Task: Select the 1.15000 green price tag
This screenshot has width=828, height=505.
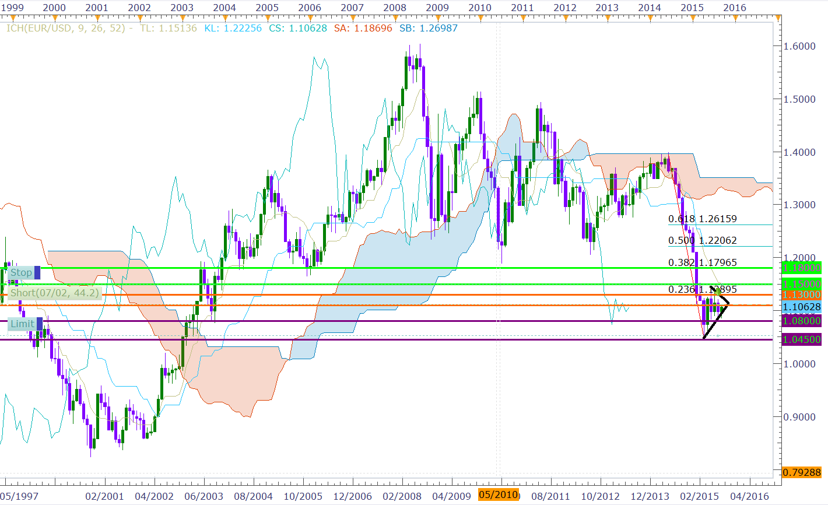Action: pos(801,284)
